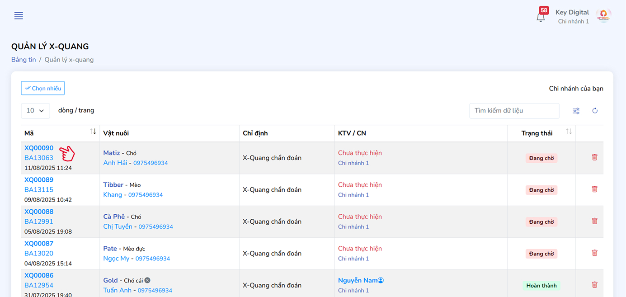Image resolution: width=626 pixels, height=297 pixels.
Task: Open the filter settings icon beside search
Action: tap(576, 111)
